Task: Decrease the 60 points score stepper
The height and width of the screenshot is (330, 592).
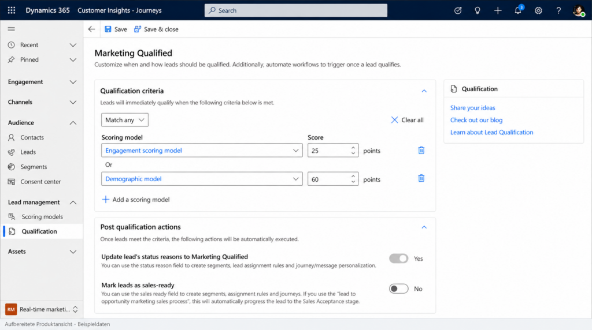Action: pos(353,182)
